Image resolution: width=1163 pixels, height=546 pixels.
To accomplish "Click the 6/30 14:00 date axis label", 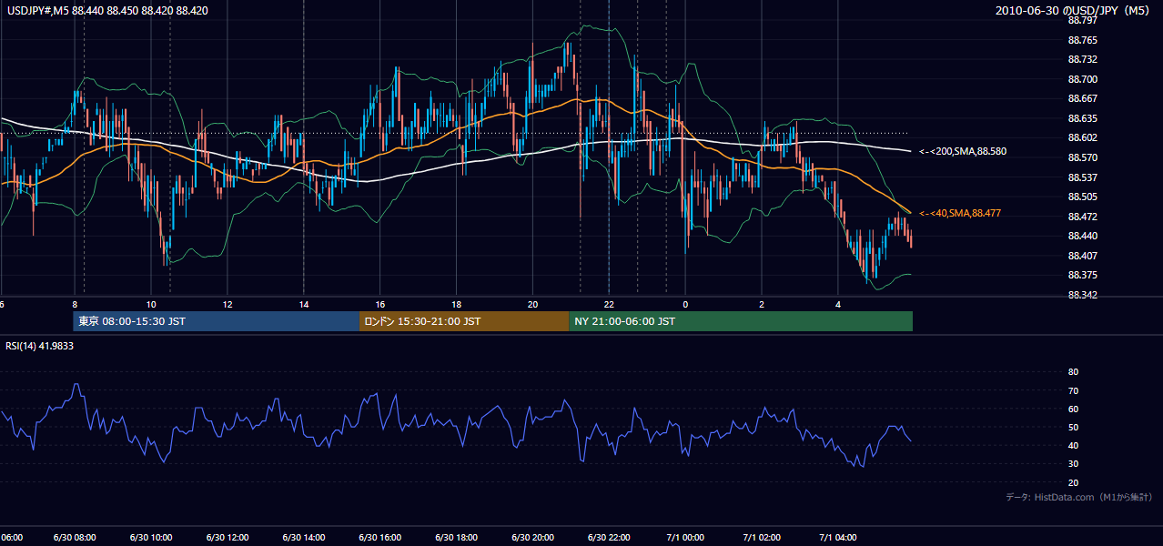I will tap(304, 538).
